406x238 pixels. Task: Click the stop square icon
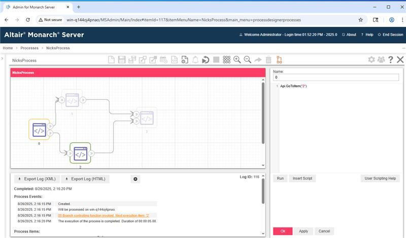click(x=216, y=60)
